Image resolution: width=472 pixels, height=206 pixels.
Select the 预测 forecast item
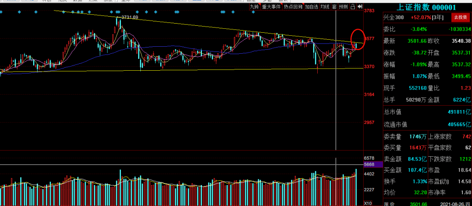(x=344, y=7)
